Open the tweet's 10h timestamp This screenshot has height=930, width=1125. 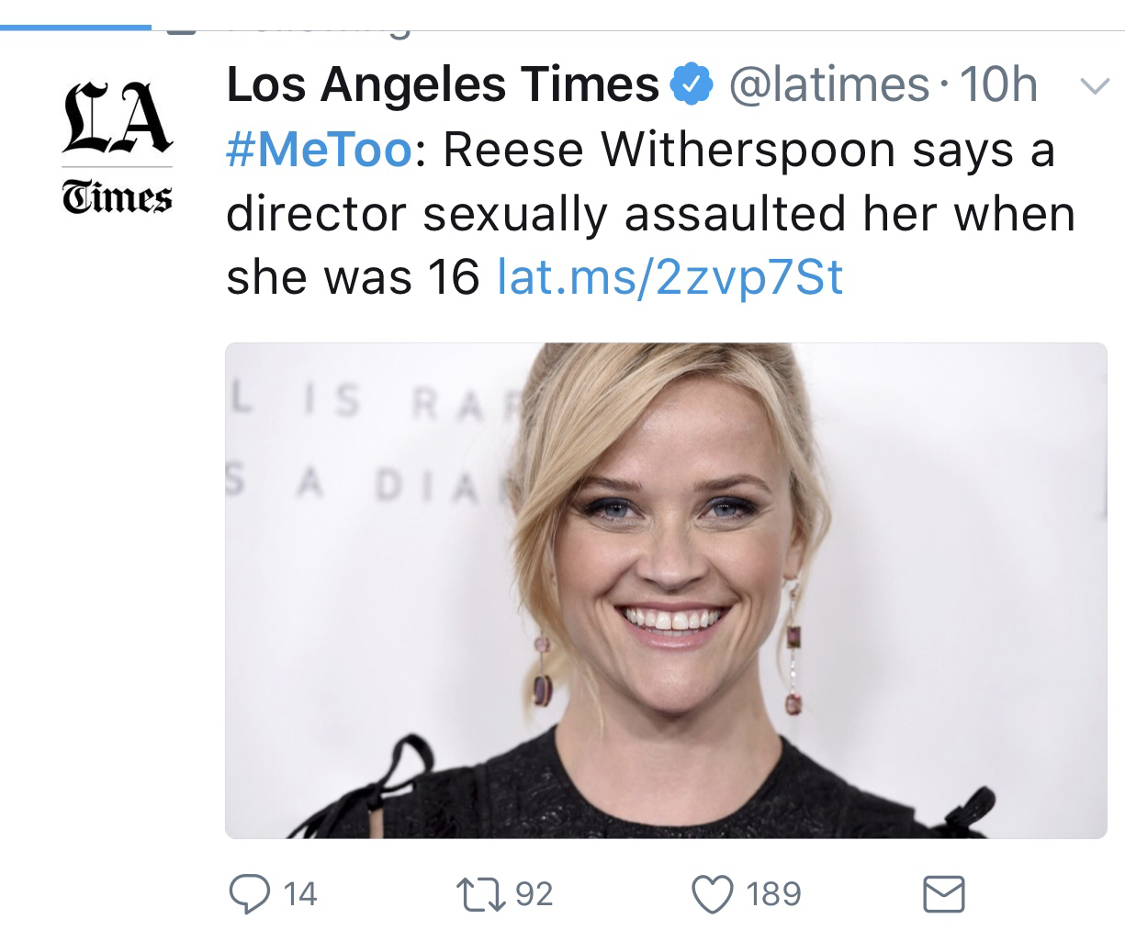coord(997,85)
